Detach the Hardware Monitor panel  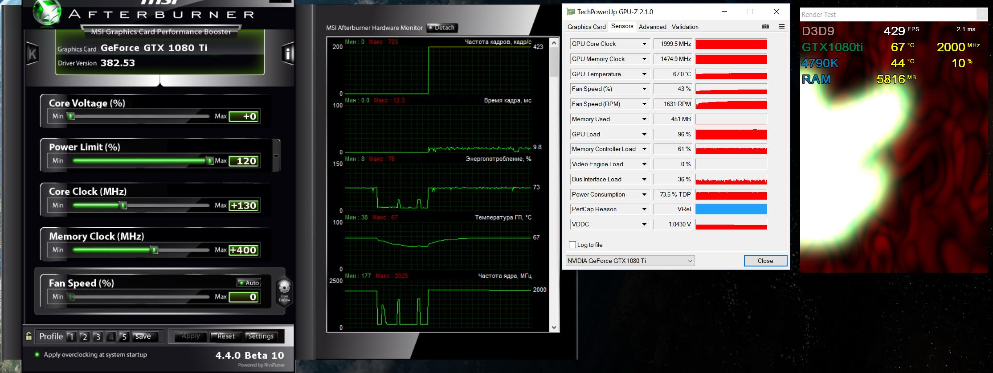(442, 28)
